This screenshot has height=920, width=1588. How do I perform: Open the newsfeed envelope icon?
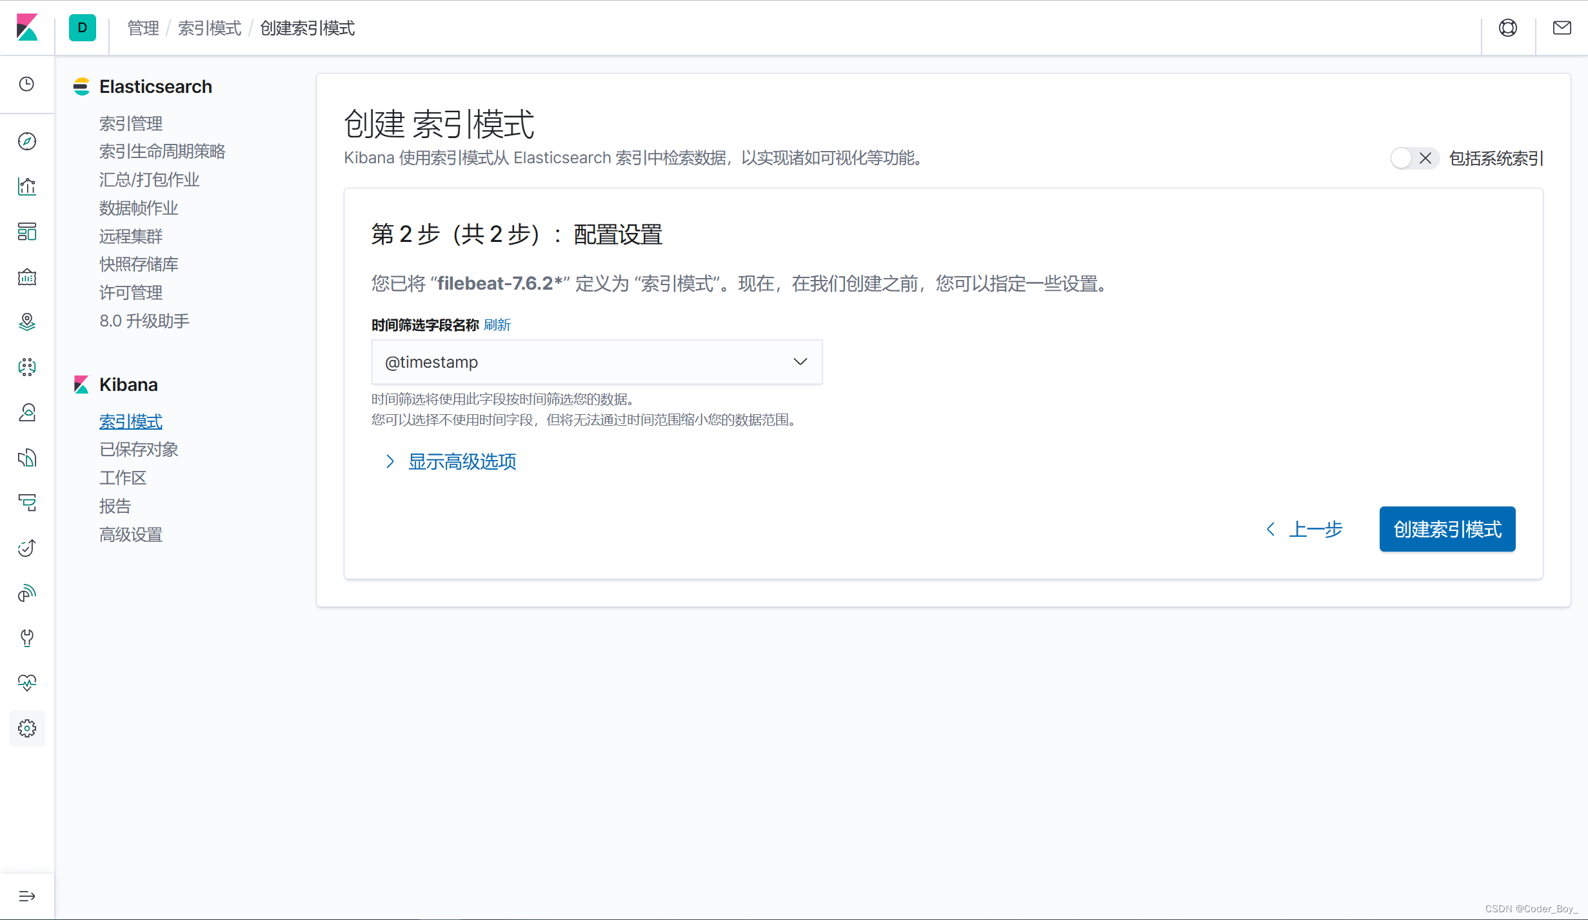click(1562, 28)
